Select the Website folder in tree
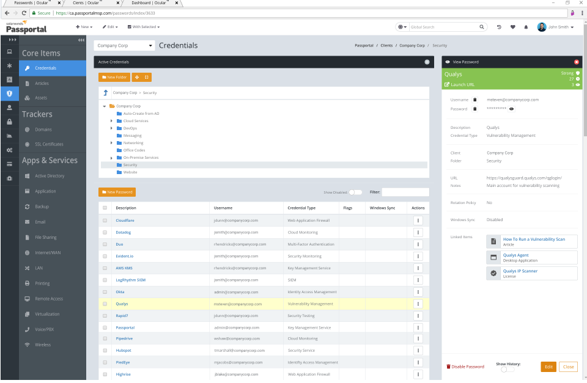Image resolution: width=587 pixels, height=383 pixels. (x=130, y=172)
